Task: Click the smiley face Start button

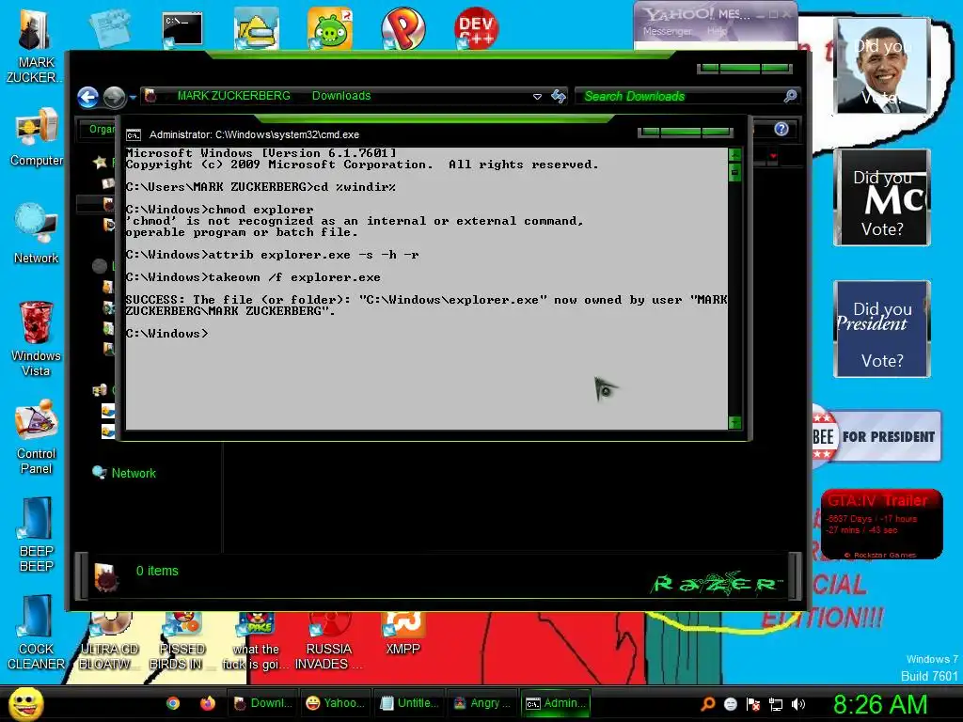Action: tap(25, 704)
